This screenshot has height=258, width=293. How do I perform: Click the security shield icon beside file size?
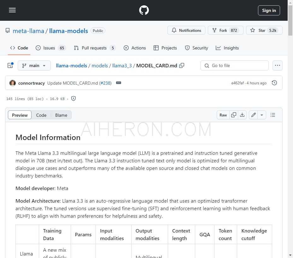tap(73, 98)
